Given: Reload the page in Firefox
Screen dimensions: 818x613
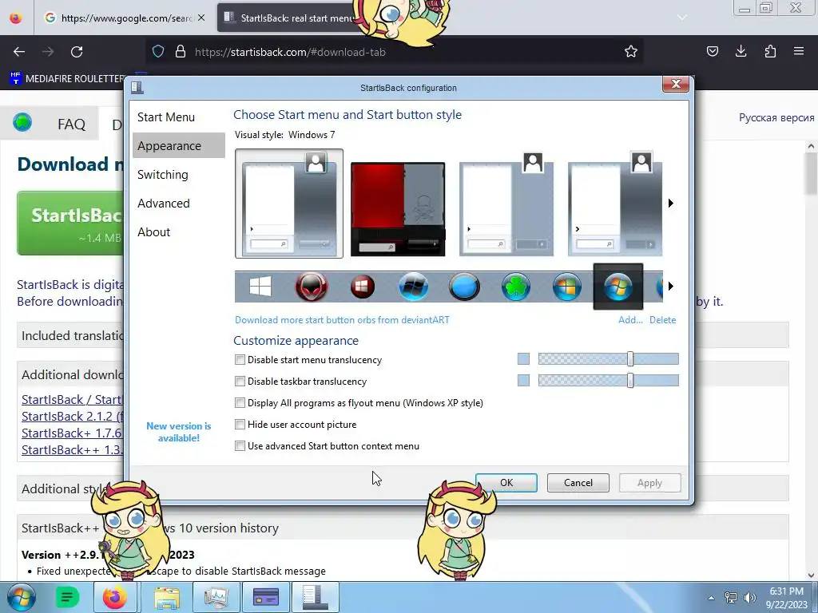Looking at the screenshot, I should point(77,52).
